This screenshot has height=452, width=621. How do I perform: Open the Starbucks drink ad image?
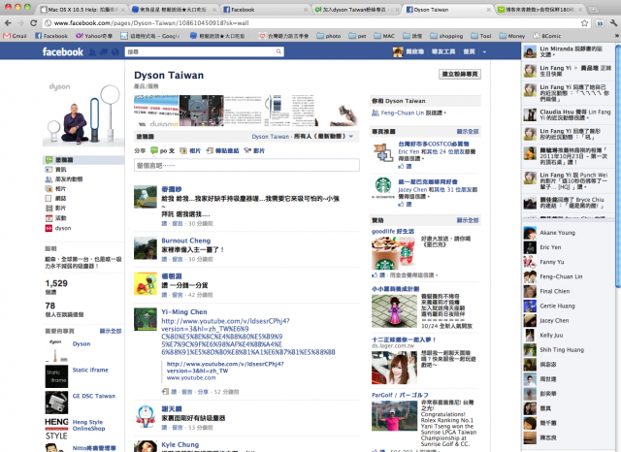(x=394, y=252)
